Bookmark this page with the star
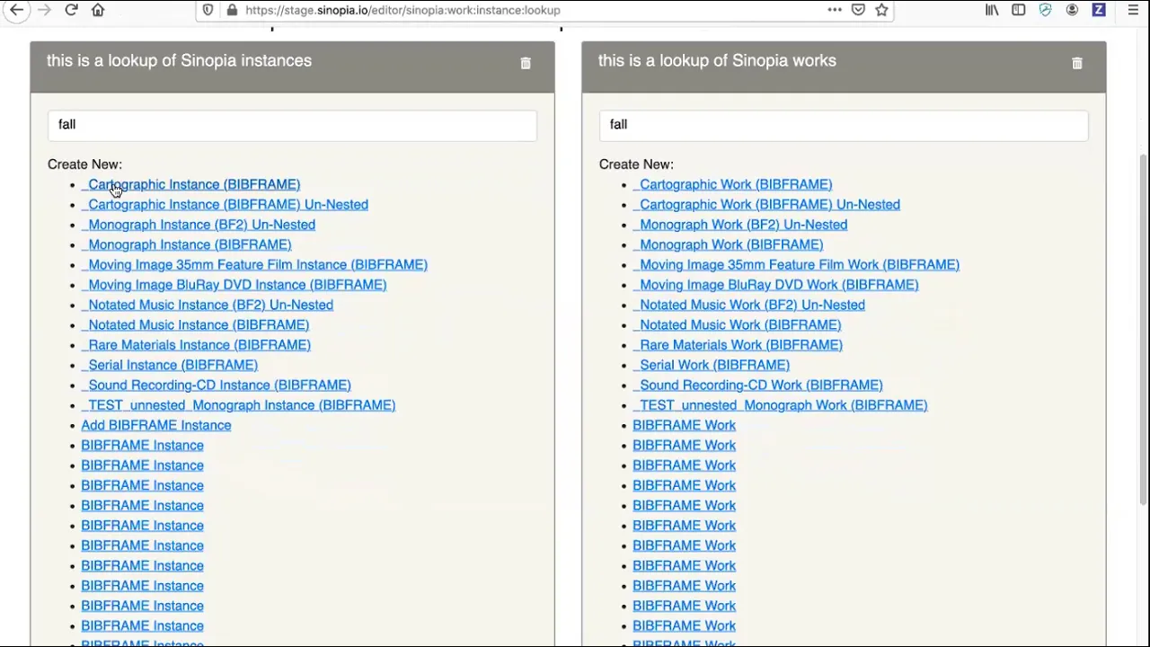The height and width of the screenshot is (647, 1150). pos(881,10)
